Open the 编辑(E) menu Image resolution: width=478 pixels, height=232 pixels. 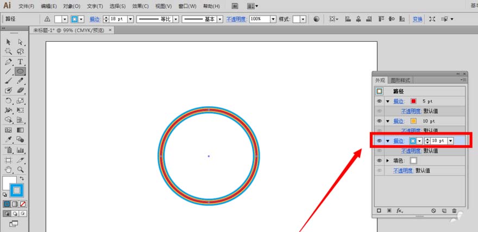[x=49, y=6]
